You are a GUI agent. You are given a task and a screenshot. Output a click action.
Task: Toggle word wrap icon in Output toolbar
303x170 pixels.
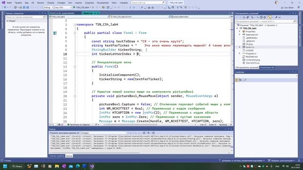pyautogui.click(x=149, y=133)
